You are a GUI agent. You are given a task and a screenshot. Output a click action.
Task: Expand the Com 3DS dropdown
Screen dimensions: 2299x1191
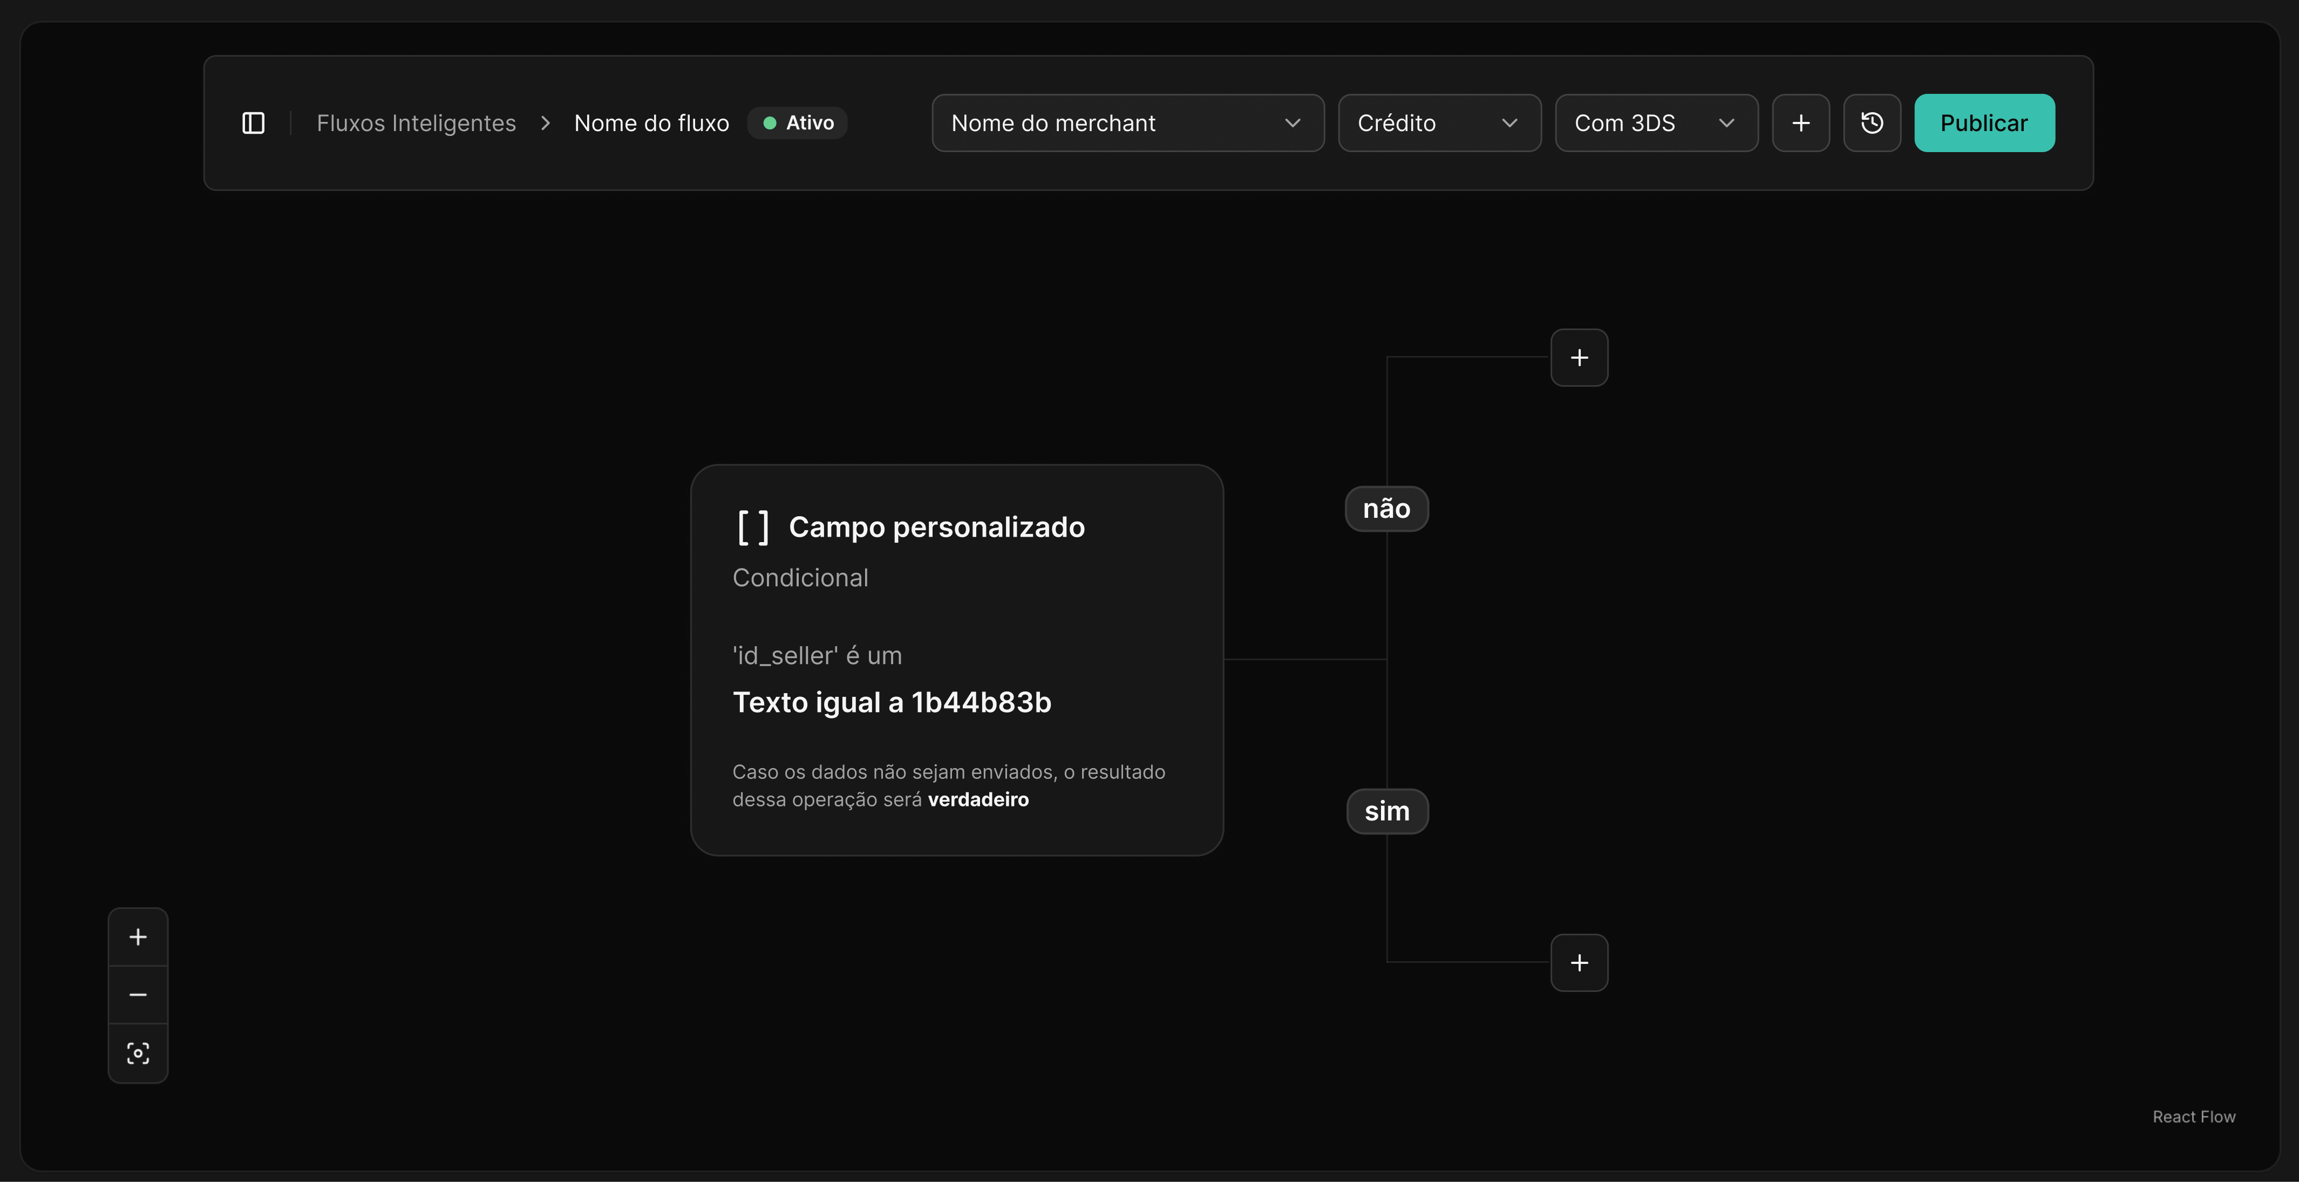pos(1656,123)
